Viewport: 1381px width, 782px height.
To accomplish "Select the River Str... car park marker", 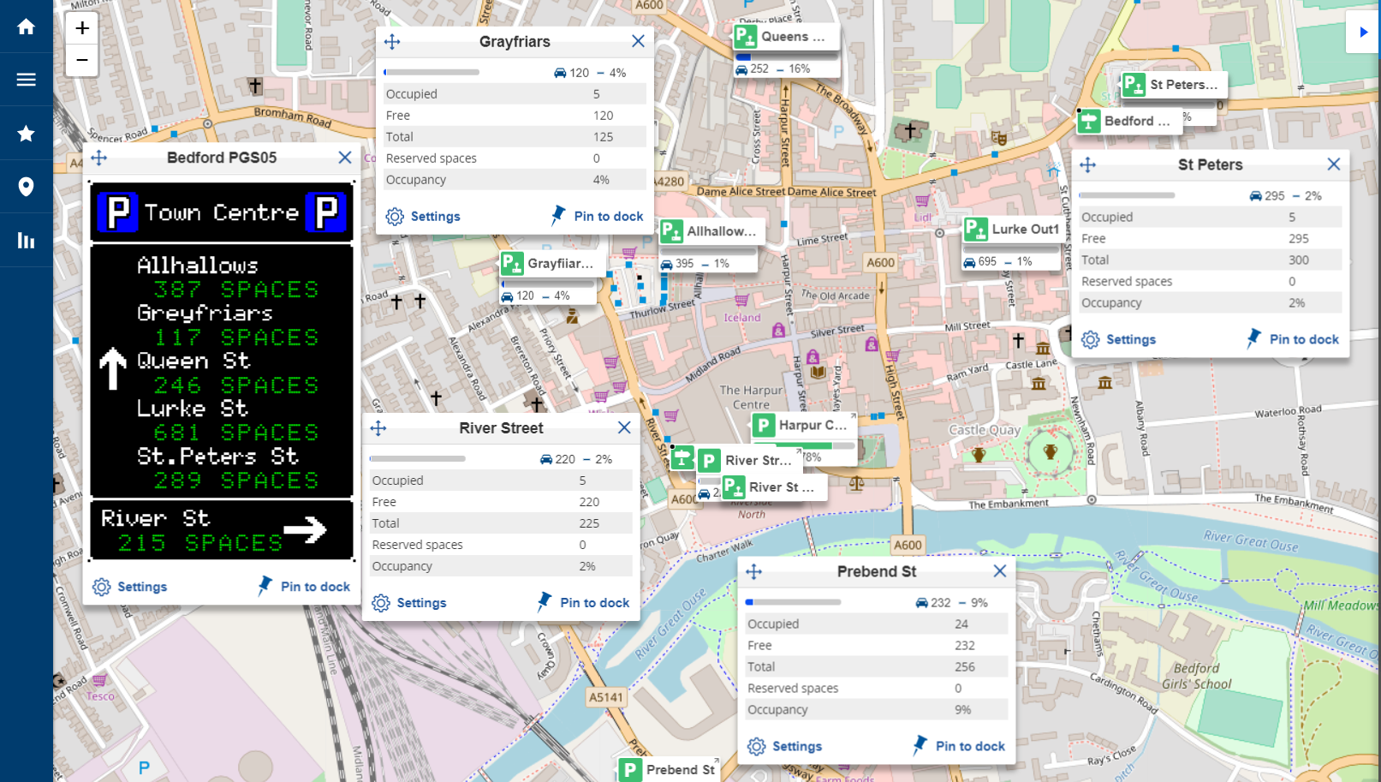I will click(747, 461).
